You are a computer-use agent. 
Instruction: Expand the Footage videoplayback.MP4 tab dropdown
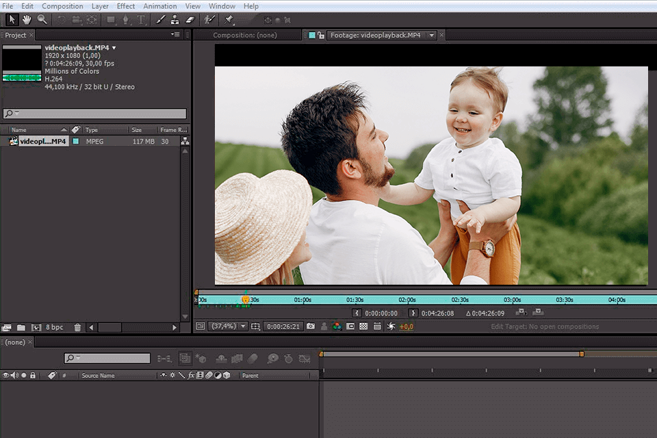click(432, 36)
